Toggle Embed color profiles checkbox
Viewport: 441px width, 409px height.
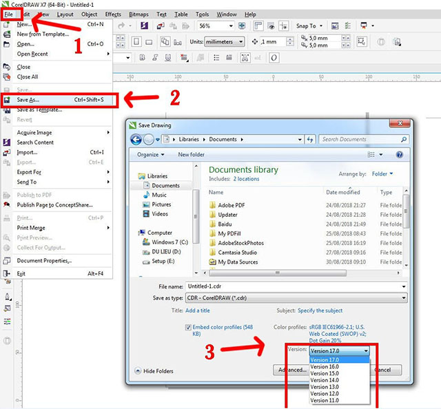(x=188, y=328)
